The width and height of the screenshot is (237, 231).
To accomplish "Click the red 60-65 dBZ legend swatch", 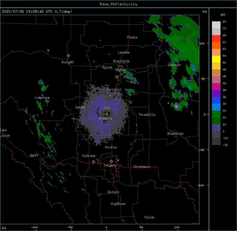I will pyautogui.click(x=216, y=39).
